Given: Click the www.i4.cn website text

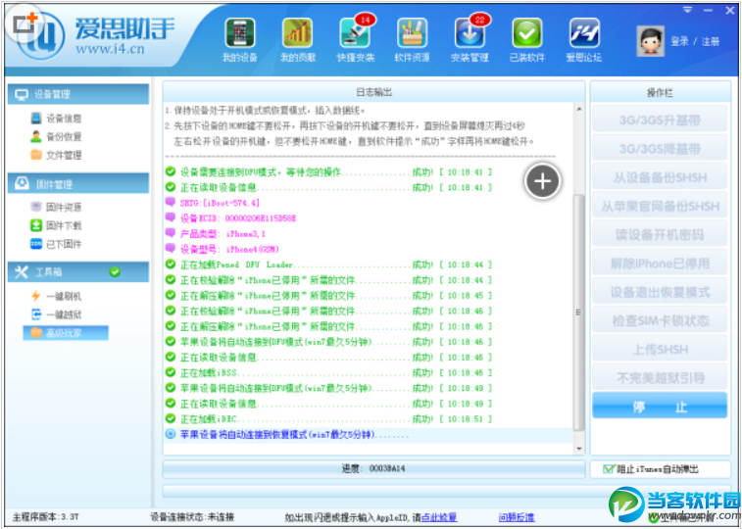Looking at the screenshot, I should [x=110, y=49].
